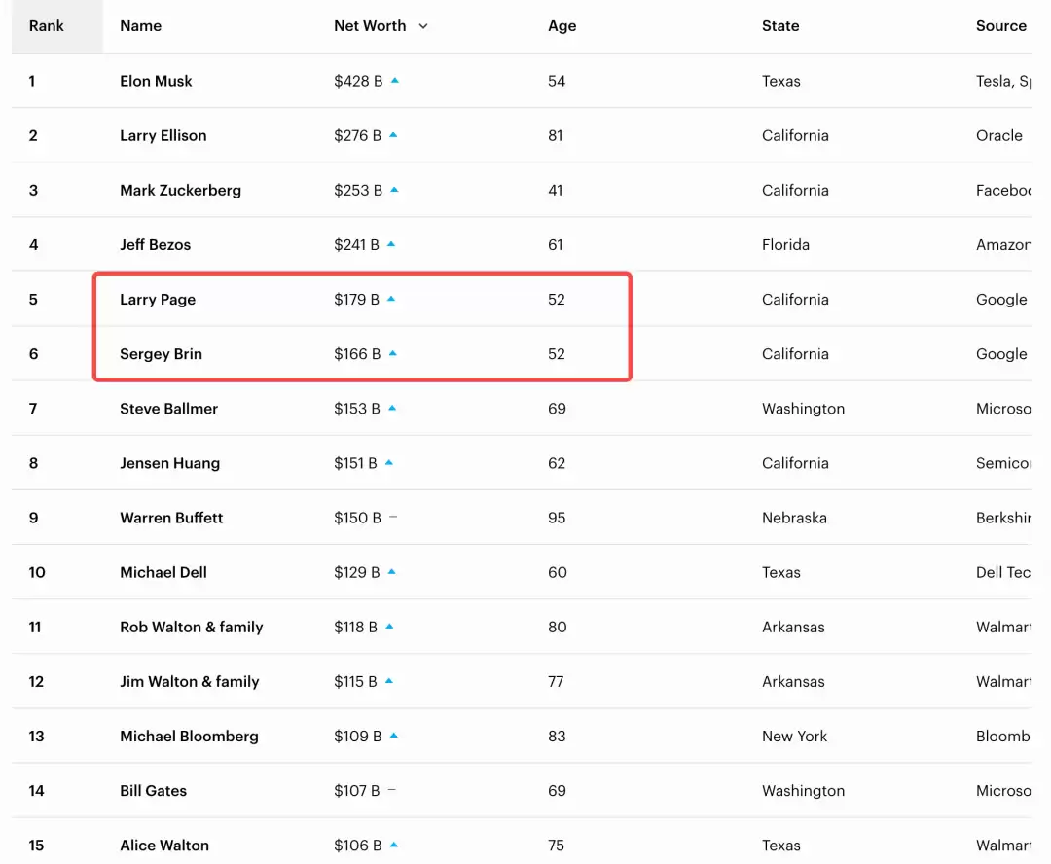Sort table by Age column header
The height and width of the screenshot is (864, 1051).
coord(562,26)
